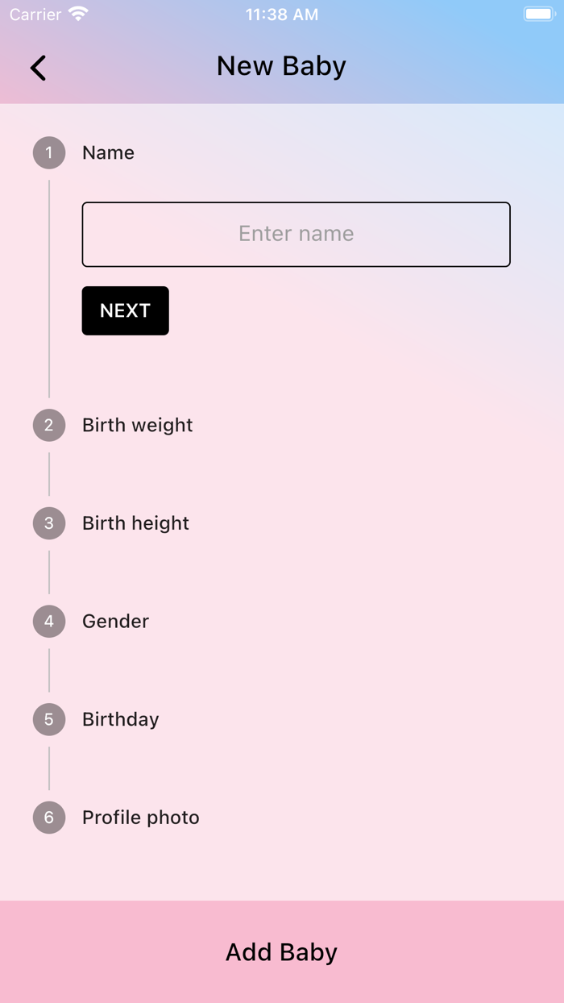Expand the Gender step
The image size is (564, 1003).
pyautogui.click(x=115, y=621)
